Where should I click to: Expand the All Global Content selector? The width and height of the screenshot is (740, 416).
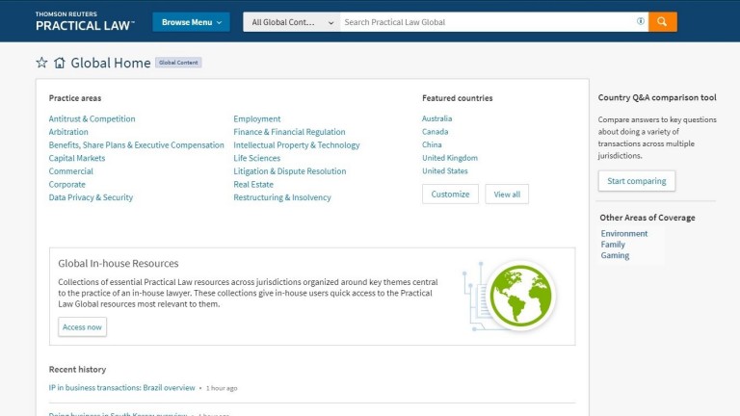pyautogui.click(x=292, y=22)
